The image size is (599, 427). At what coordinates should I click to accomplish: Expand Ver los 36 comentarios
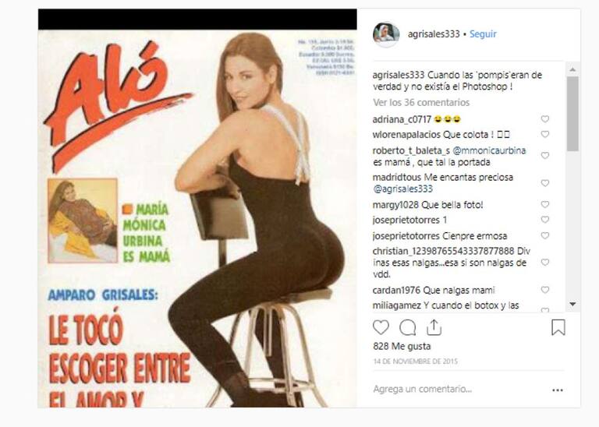pyautogui.click(x=421, y=102)
